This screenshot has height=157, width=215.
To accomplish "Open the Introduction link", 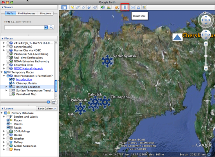I will coord(24,79).
